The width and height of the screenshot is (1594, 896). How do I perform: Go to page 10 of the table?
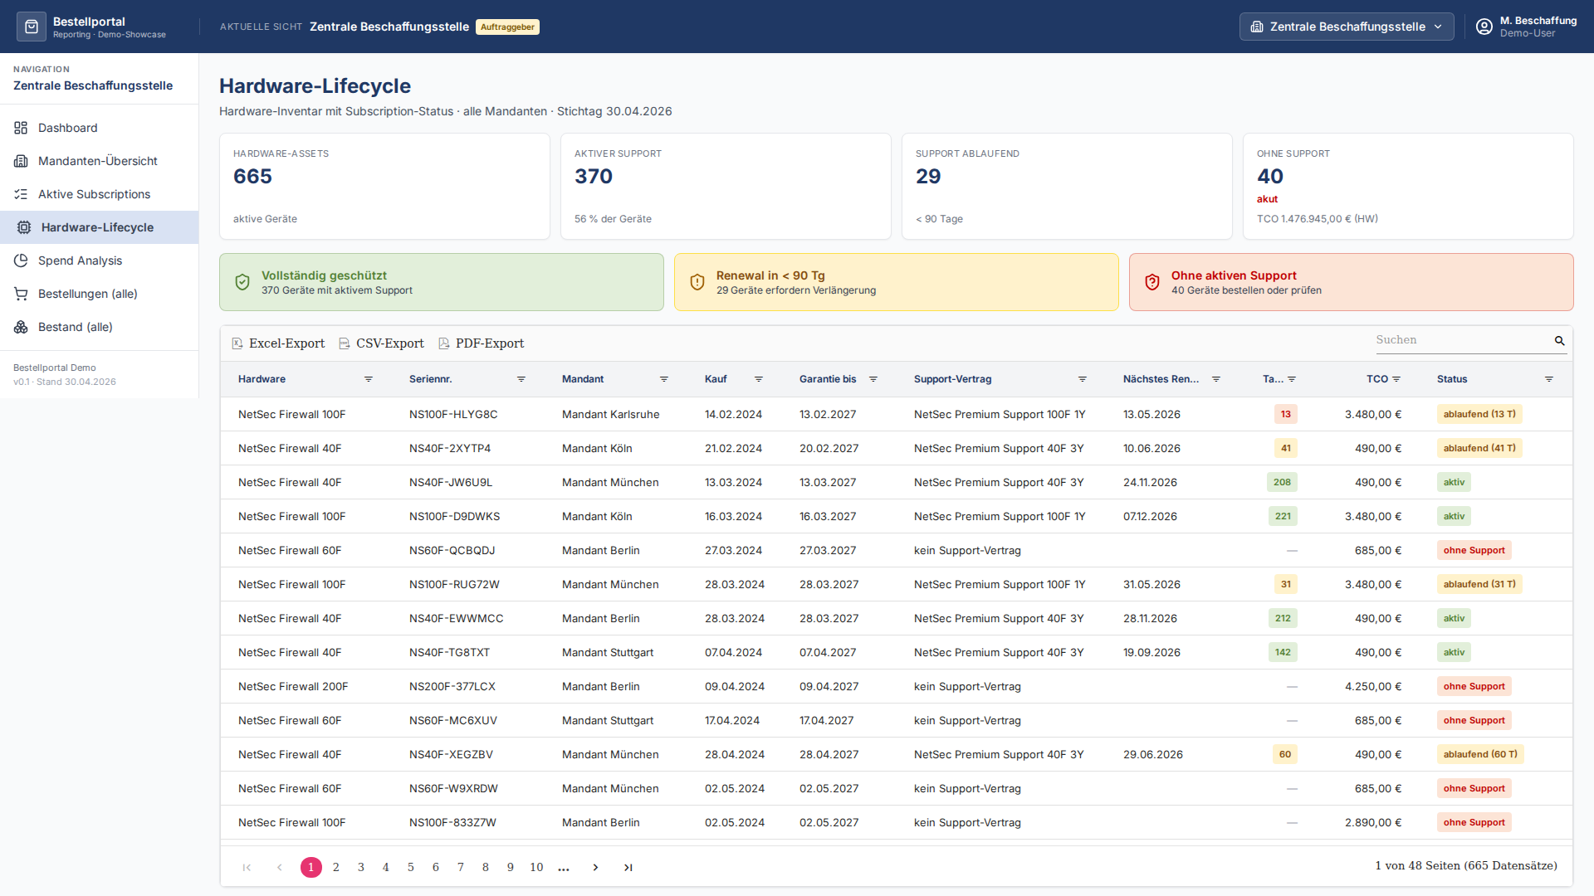click(537, 868)
